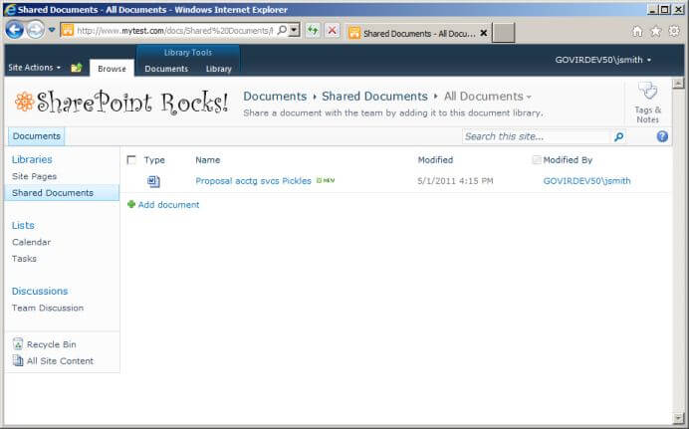Screen dimensions: 689x429
Task: Go back with the browser Back arrow
Action: 15,30
